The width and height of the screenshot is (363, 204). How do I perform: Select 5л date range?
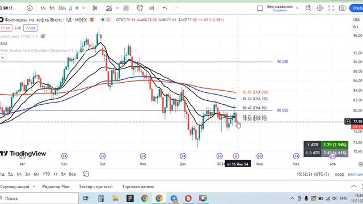point(63,174)
